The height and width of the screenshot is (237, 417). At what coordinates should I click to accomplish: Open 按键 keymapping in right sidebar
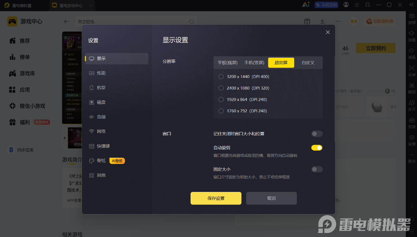pyautogui.click(x=412, y=19)
